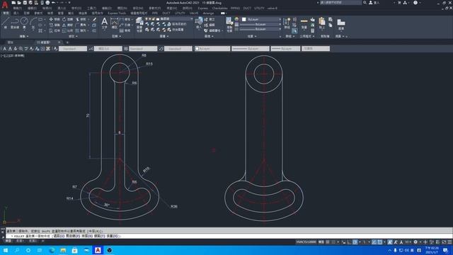This screenshot has height=255, width=453.
Task: Toggle object snap tracking in status bar
Action: (x=374, y=242)
